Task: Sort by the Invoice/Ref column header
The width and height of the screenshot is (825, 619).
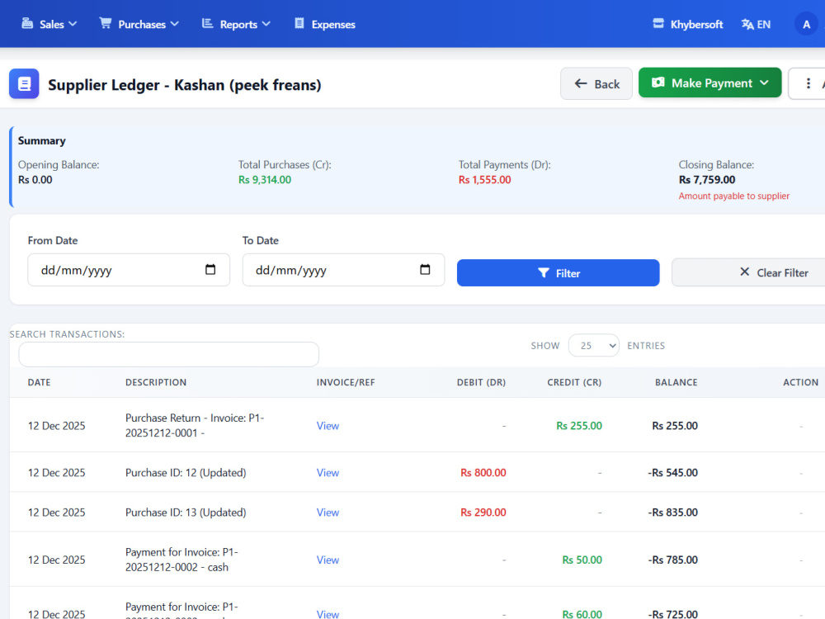Action: 346,382
